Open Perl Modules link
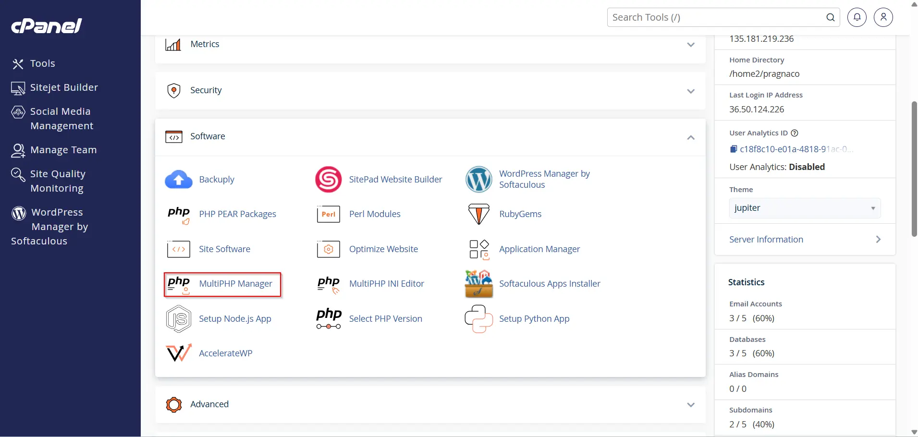Screen dimensions: 918x437 tap(375, 214)
